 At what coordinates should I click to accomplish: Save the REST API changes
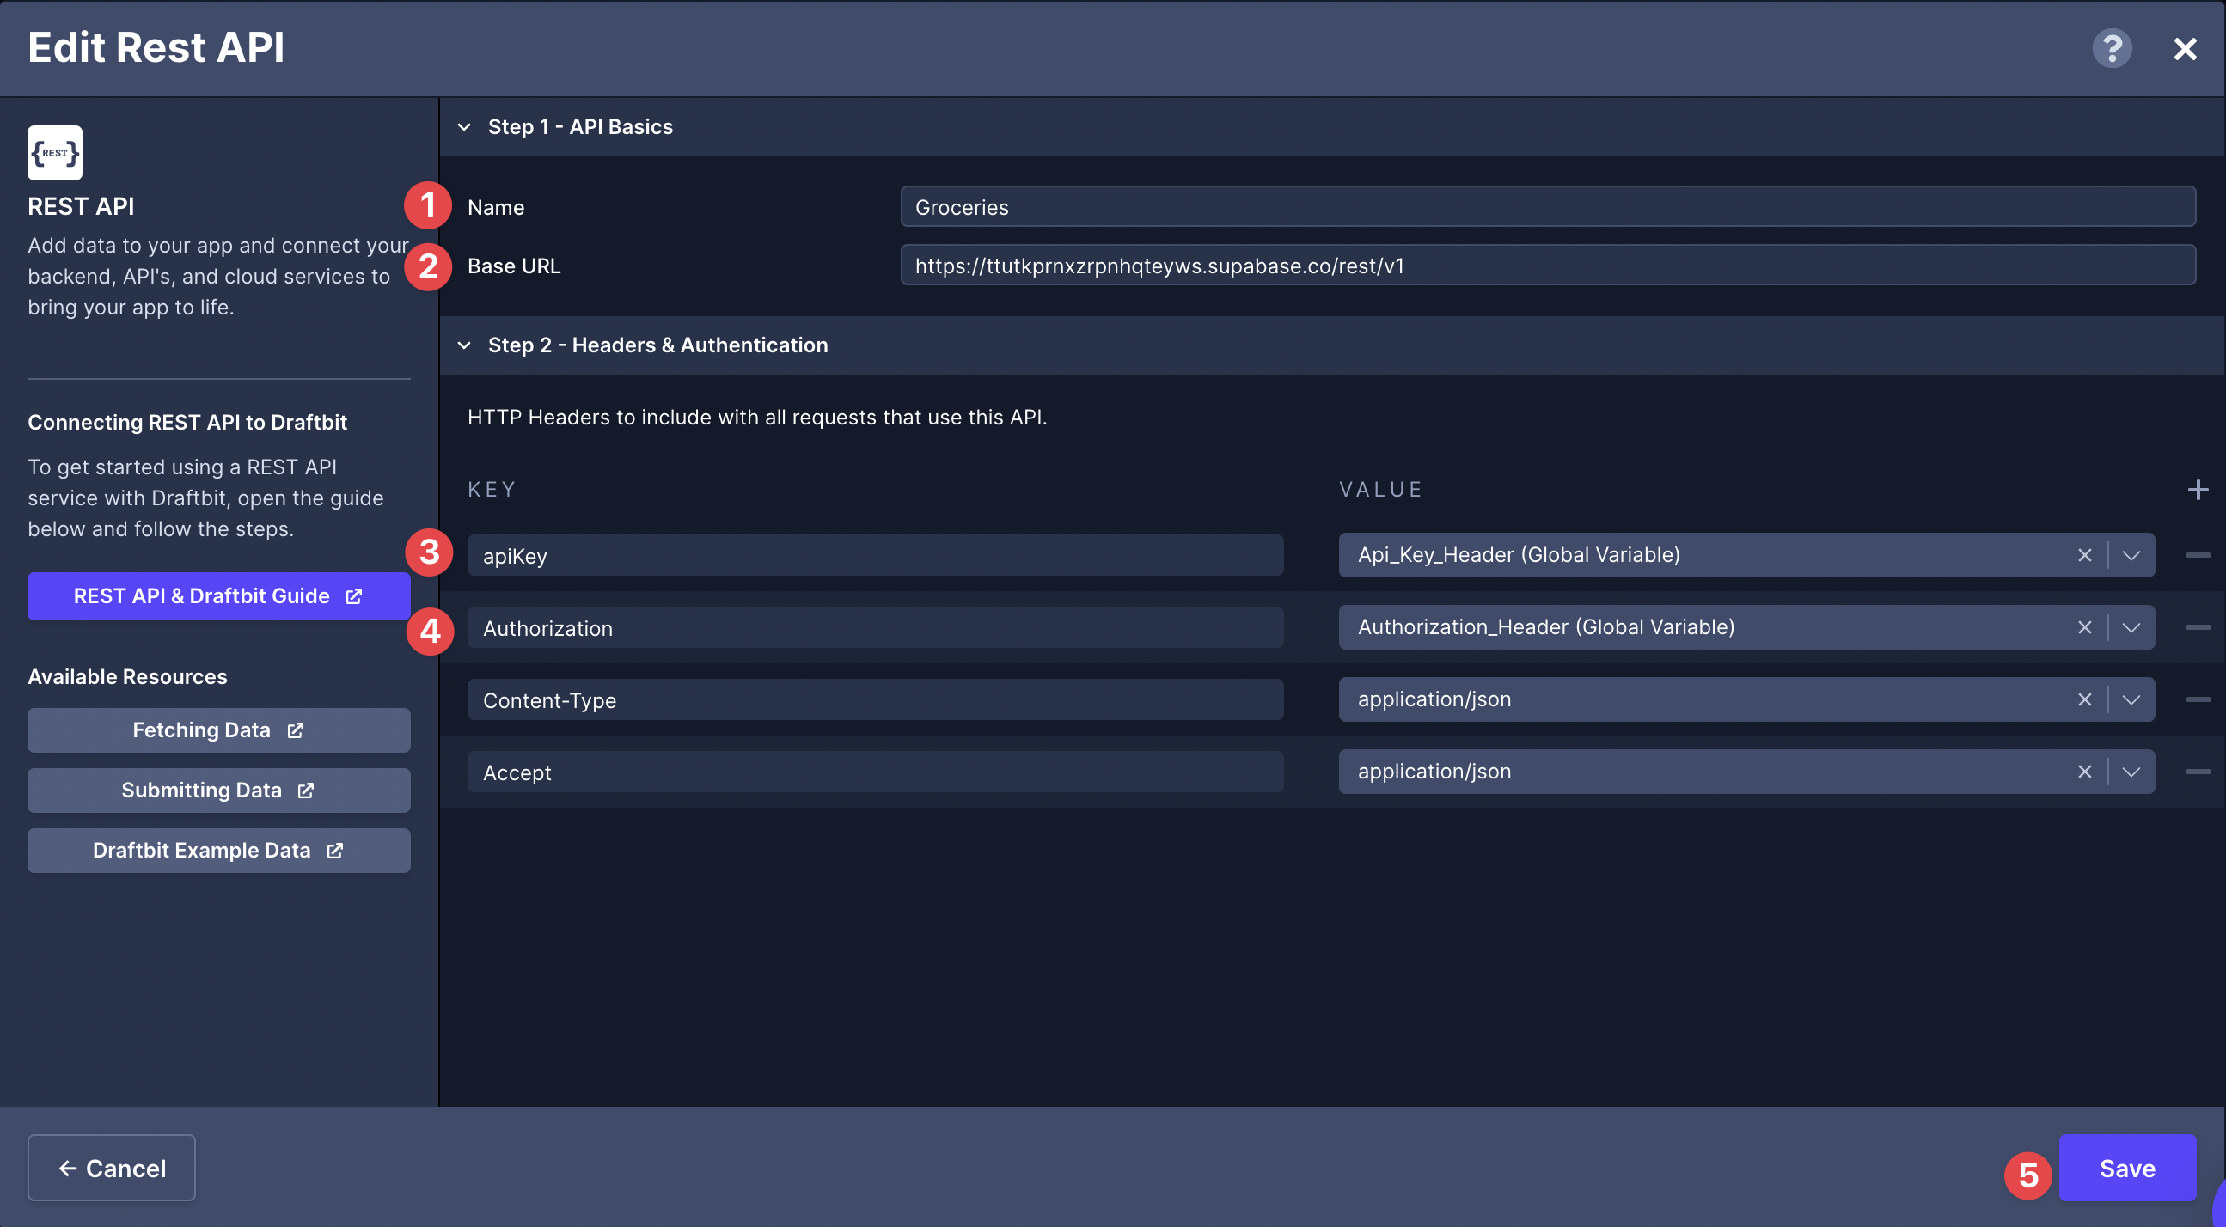[x=2127, y=1169]
